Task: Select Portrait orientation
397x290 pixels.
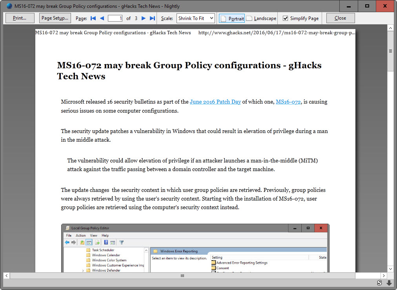Action: pos(232,18)
